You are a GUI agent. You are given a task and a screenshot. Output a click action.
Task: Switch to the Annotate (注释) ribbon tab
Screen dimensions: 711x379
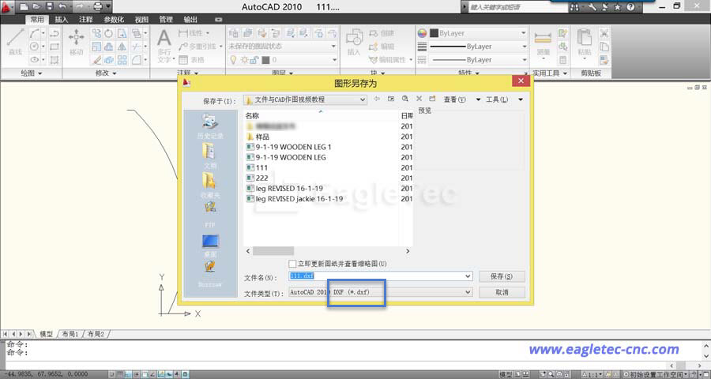click(85, 20)
